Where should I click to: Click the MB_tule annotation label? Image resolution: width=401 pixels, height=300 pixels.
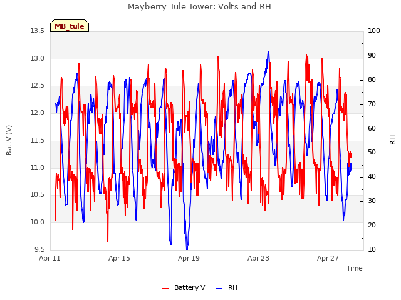(70, 26)
